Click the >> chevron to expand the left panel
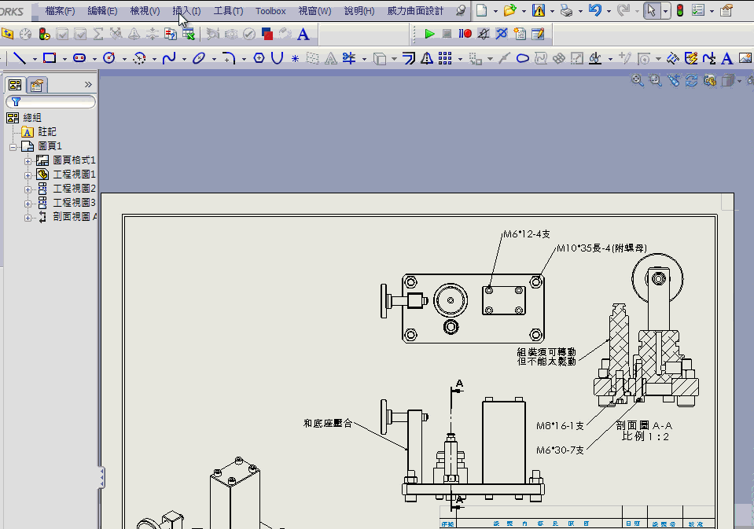This screenshot has height=529, width=754. point(88,84)
